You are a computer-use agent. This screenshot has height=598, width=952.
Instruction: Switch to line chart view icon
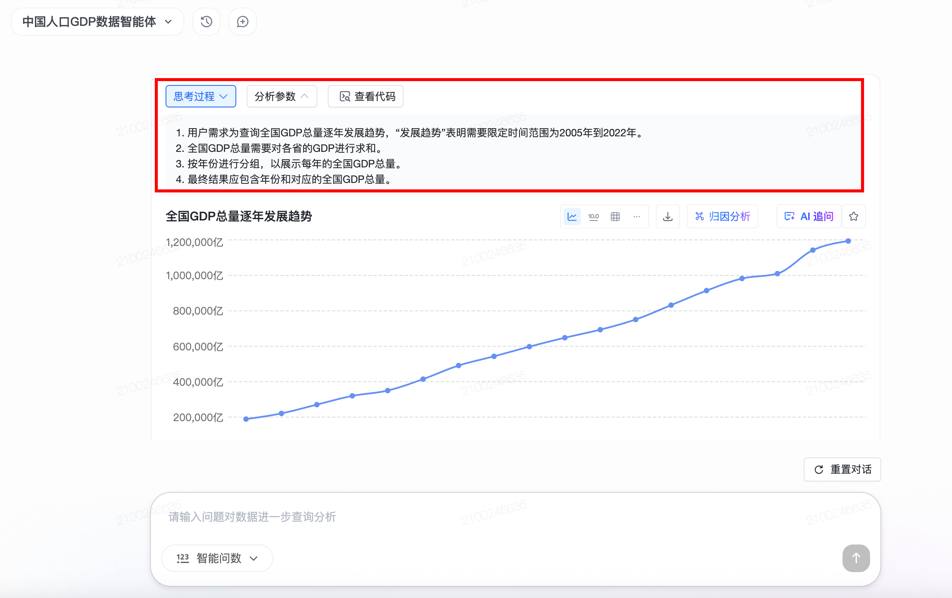click(572, 217)
